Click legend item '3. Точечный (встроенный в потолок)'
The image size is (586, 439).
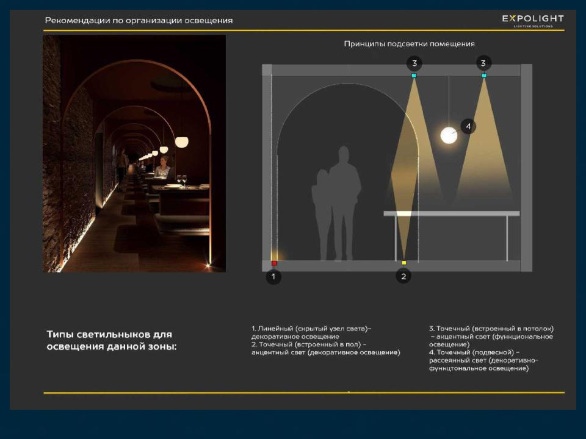[x=491, y=336]
